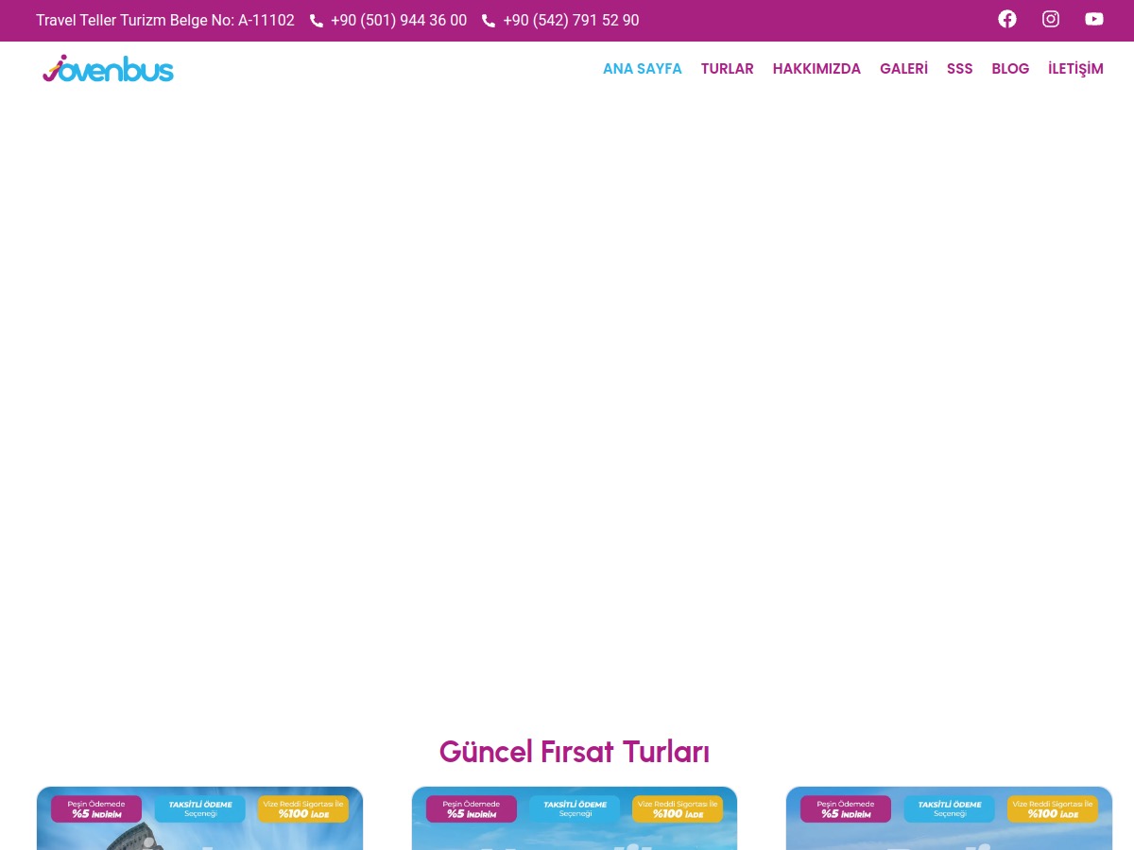Click phone icon beside +90 (542) number
Image resolution: width=1134 pixels, height=850 pixels.
(489, 21)
